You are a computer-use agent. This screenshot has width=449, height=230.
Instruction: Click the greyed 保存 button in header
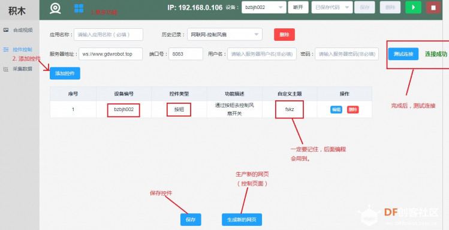[x=364, y=7]
